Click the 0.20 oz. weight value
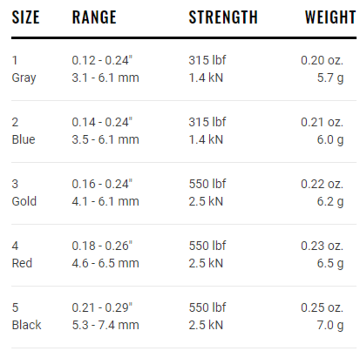 click(322, 60)
